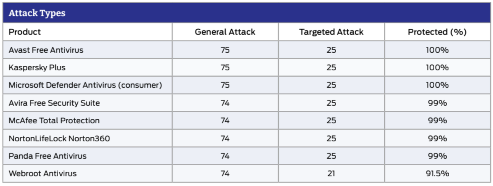Select McAfee's targeted attack value 25
Image resolution: width=493 pixels, height=186 pixels.
coord(331,121)
